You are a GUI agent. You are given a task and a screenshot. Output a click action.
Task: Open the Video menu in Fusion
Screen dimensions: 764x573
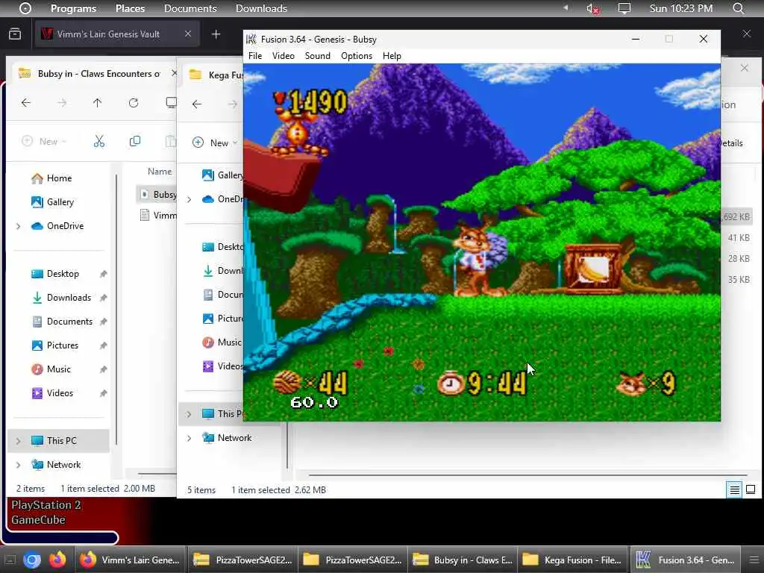click(x=283, y=56)
